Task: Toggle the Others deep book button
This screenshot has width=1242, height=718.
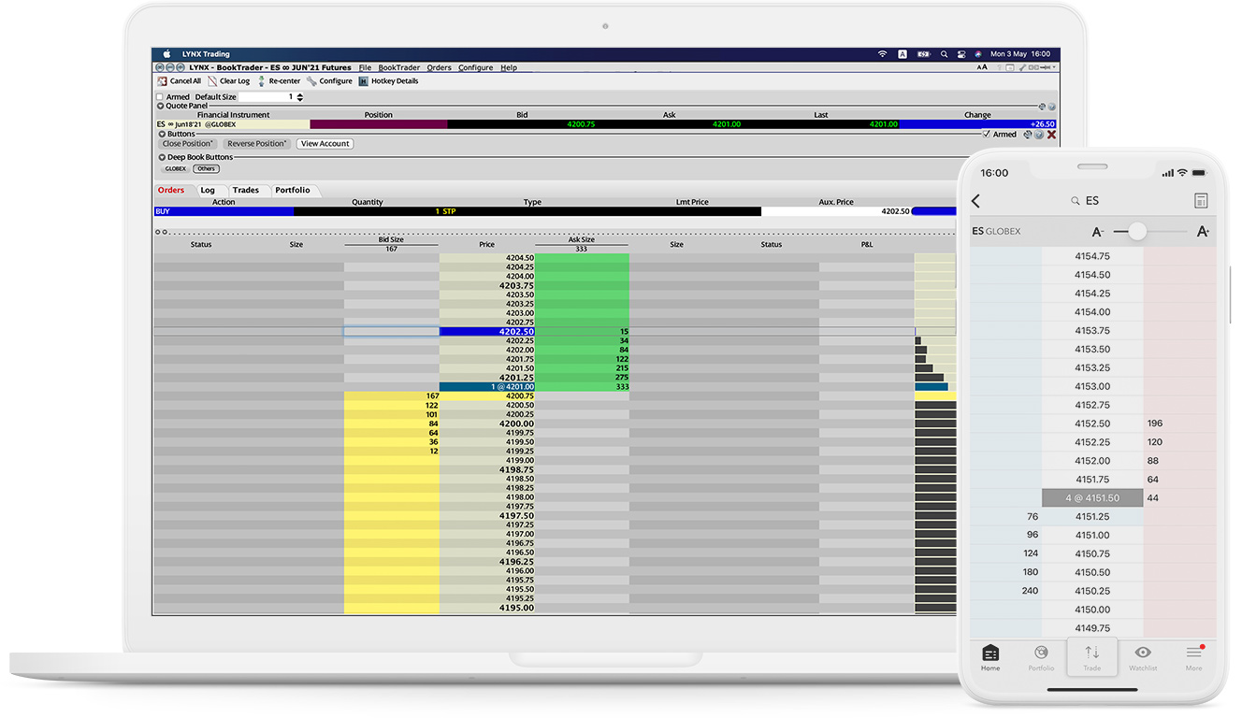Action: click(207, 169)
